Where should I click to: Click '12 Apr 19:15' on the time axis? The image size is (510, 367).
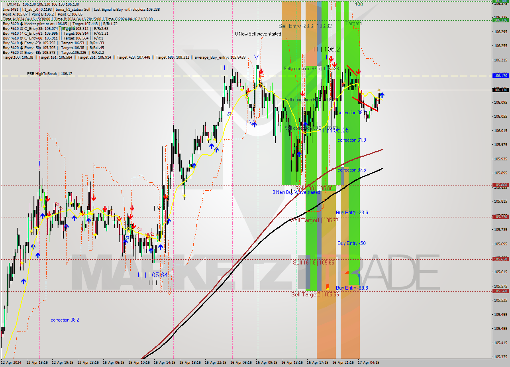[63, 363]
